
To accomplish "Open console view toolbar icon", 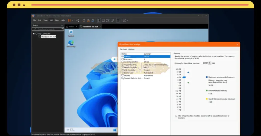I will [x=118, y=20].
